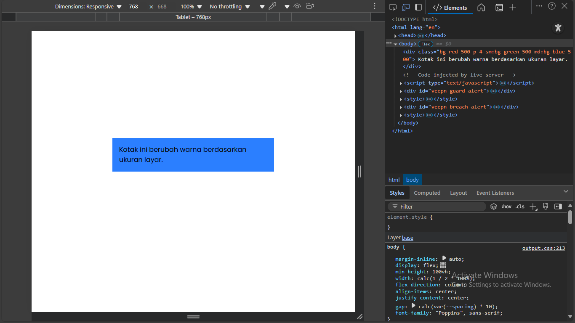The width and height of the screenshot is (575, 323).
Task: Show collapsed head content ellipsis
Action: 421,36
